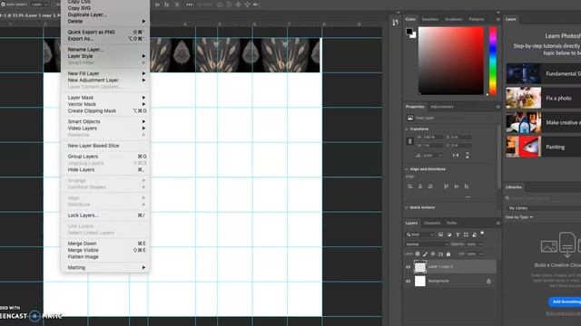Click the rainbow hue slider strip
Screen dimensions: 581x326
(x=492, y=61)
